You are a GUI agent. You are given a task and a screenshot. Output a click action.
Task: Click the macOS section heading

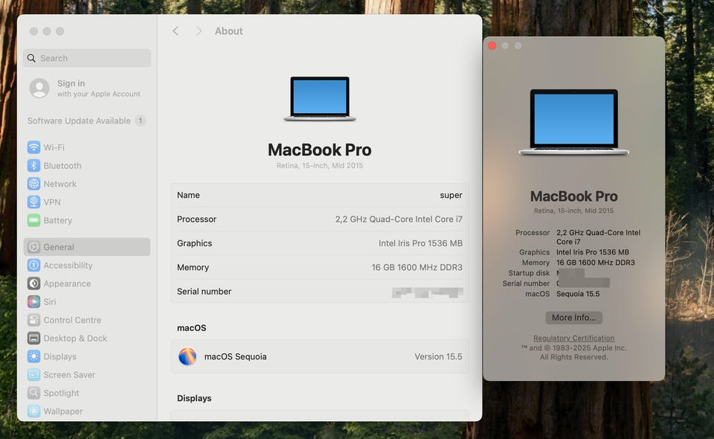(x=192, y=328)
